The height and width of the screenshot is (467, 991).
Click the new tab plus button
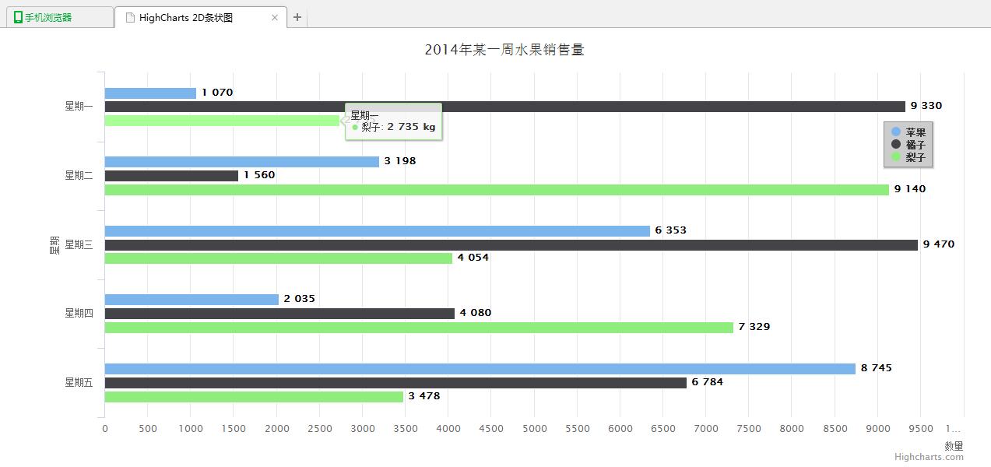(297, 17)
